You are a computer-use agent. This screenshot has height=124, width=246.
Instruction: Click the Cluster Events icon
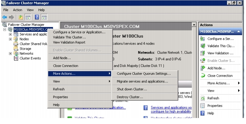[x=16, y=58]
